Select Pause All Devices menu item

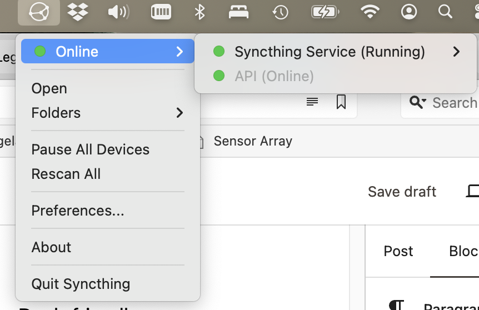pos(91,149)
